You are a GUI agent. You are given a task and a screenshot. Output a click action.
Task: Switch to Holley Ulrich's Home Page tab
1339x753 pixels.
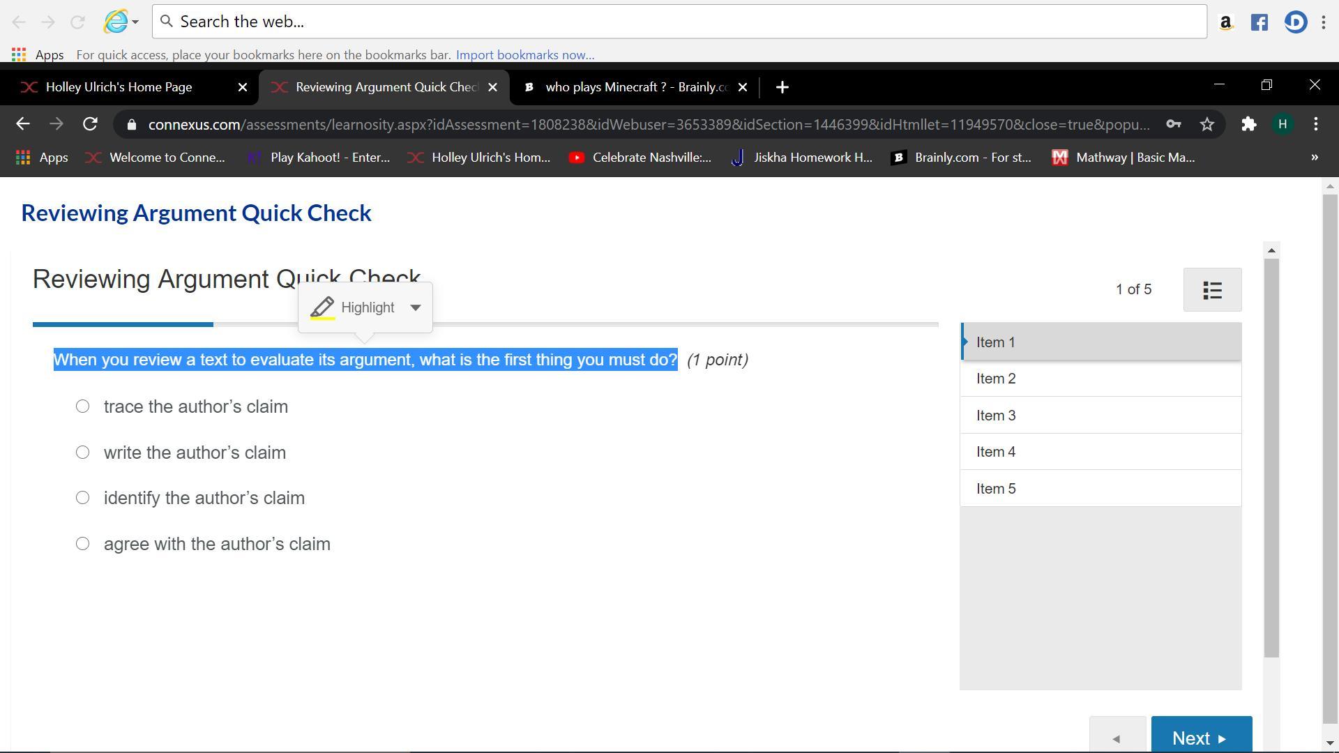(119, 87)
